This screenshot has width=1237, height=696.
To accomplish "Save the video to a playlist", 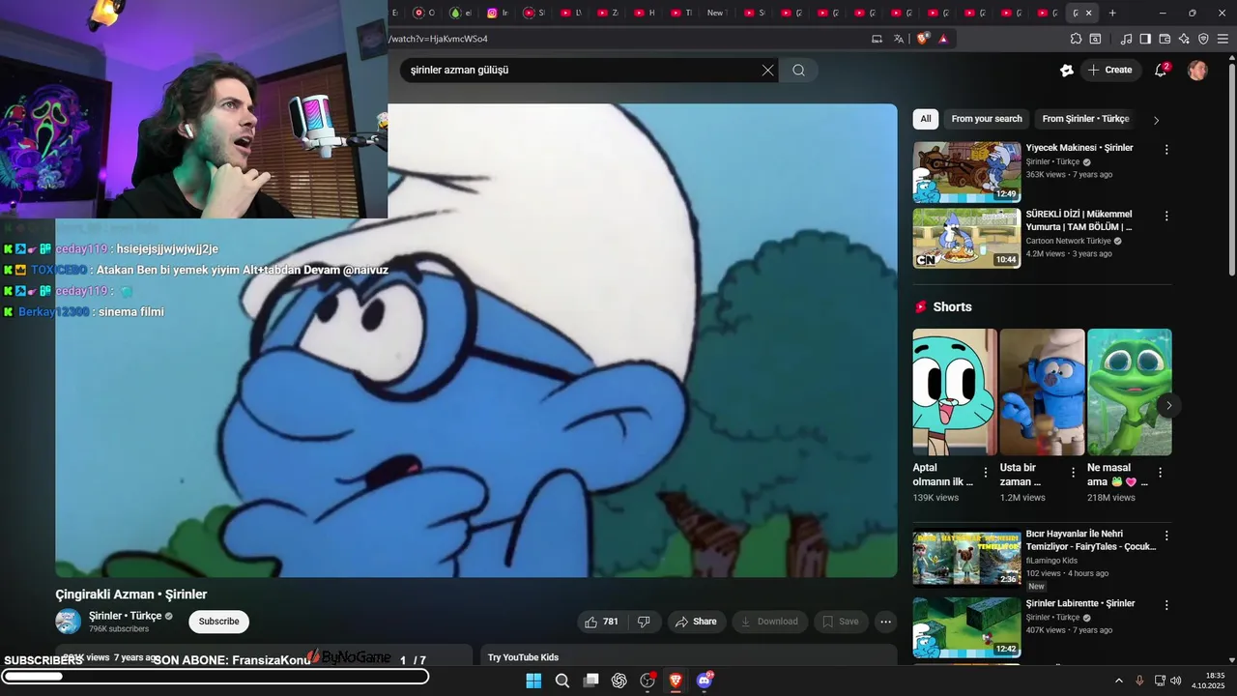I will 841,622.
